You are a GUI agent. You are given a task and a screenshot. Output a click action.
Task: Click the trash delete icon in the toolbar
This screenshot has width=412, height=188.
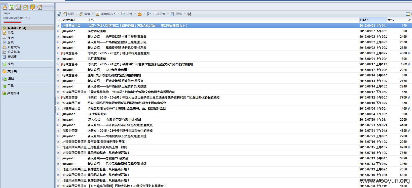(x=172, y=14)
